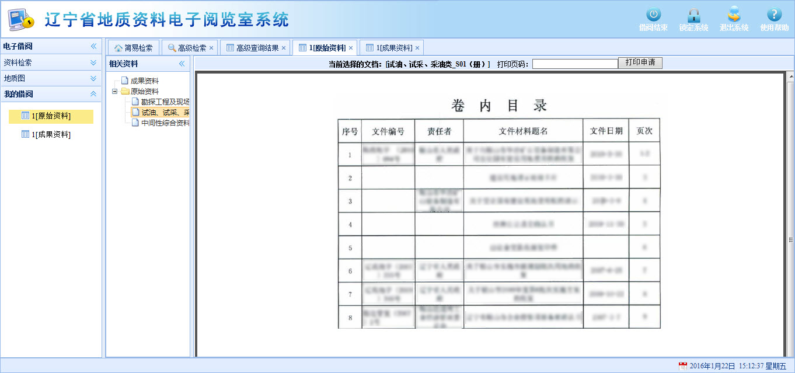The width and height of the screenshot is (795, 373).
Task: Close the 高级检索 tab
Action: click(x=211, y=48)
